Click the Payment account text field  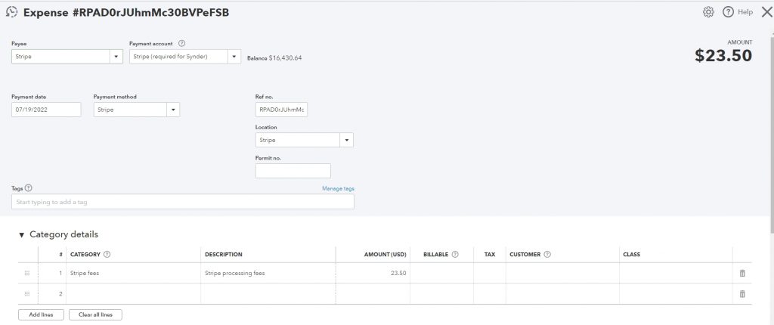click(178, 57)
